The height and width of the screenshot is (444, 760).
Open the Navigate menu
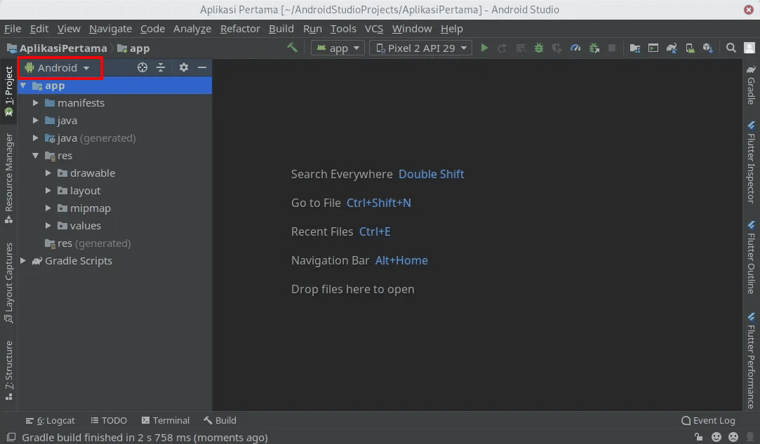tap(110, 29)
